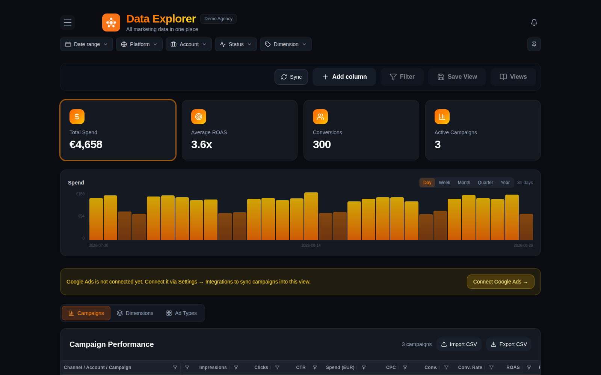
Task: Open the filter icon for Conv. Rate column
Action: [x=491, y=367]
